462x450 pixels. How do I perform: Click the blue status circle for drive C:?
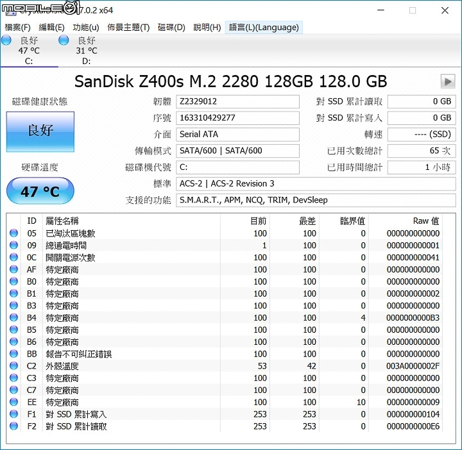[6, 40]
